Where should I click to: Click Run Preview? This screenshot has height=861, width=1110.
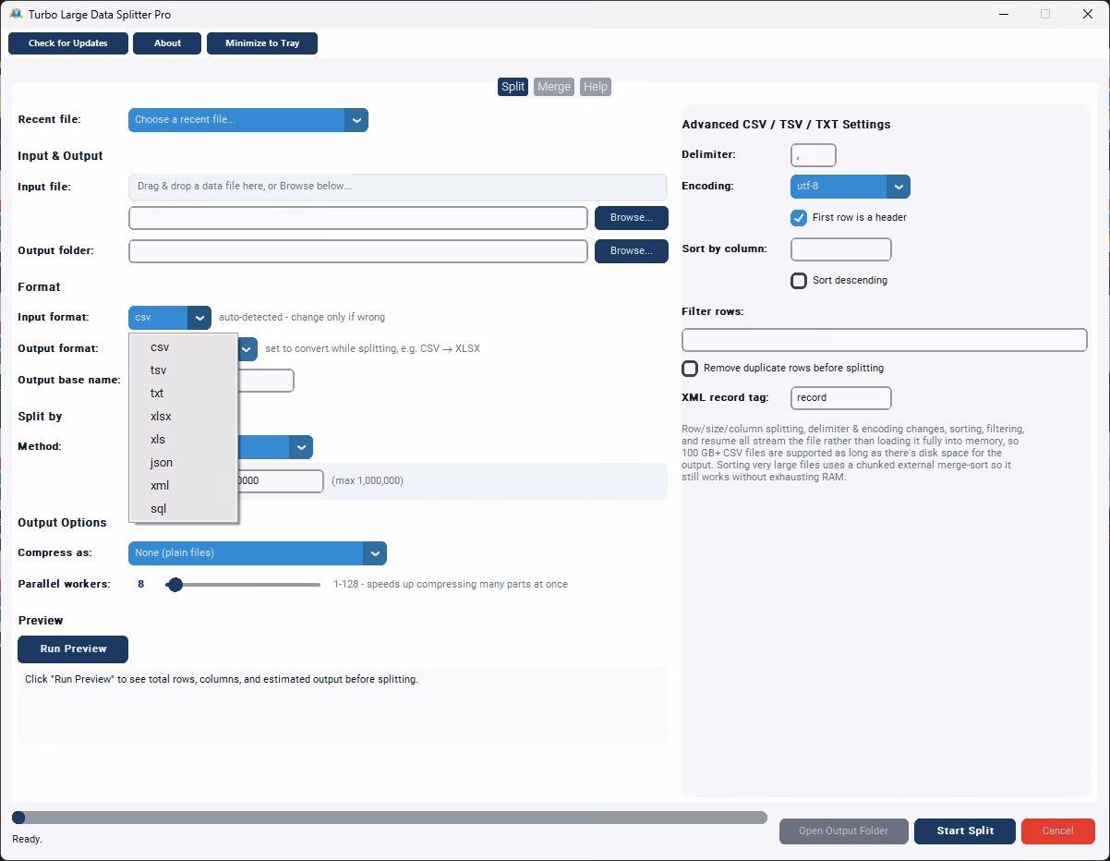73,649
